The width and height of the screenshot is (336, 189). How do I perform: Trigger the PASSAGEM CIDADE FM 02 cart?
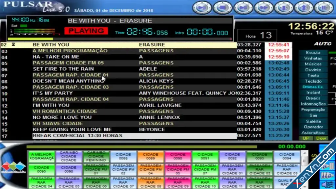tap(123, 170)
